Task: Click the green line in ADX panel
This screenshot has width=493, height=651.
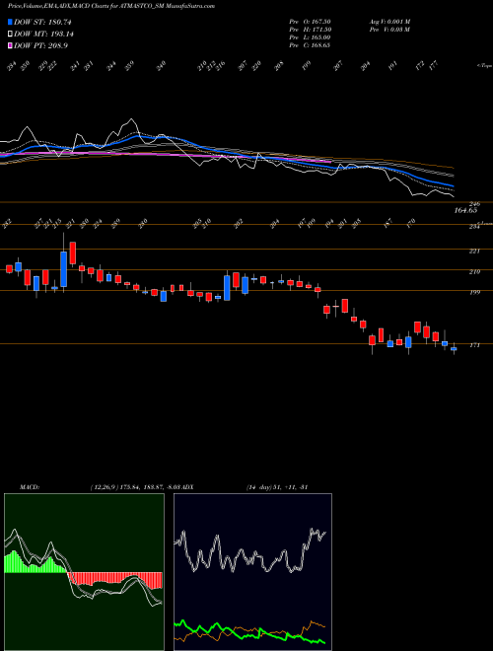Action: pos(249,632)
